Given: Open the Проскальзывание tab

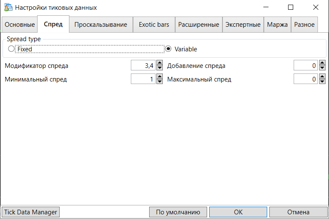Looking at the screenshot, I should point(101,25).
